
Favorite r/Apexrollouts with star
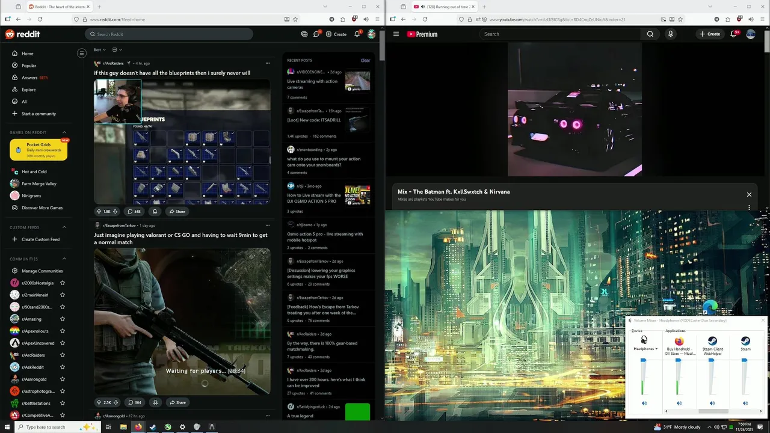pos(63,331)
